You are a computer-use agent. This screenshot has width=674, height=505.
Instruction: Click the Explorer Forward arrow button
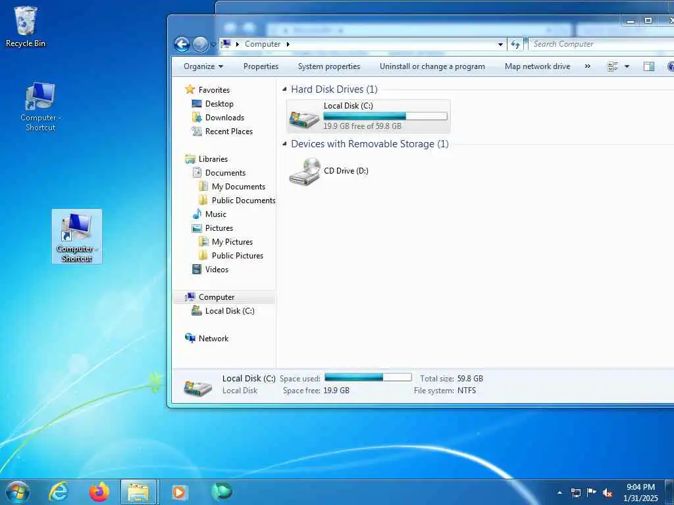200,44
